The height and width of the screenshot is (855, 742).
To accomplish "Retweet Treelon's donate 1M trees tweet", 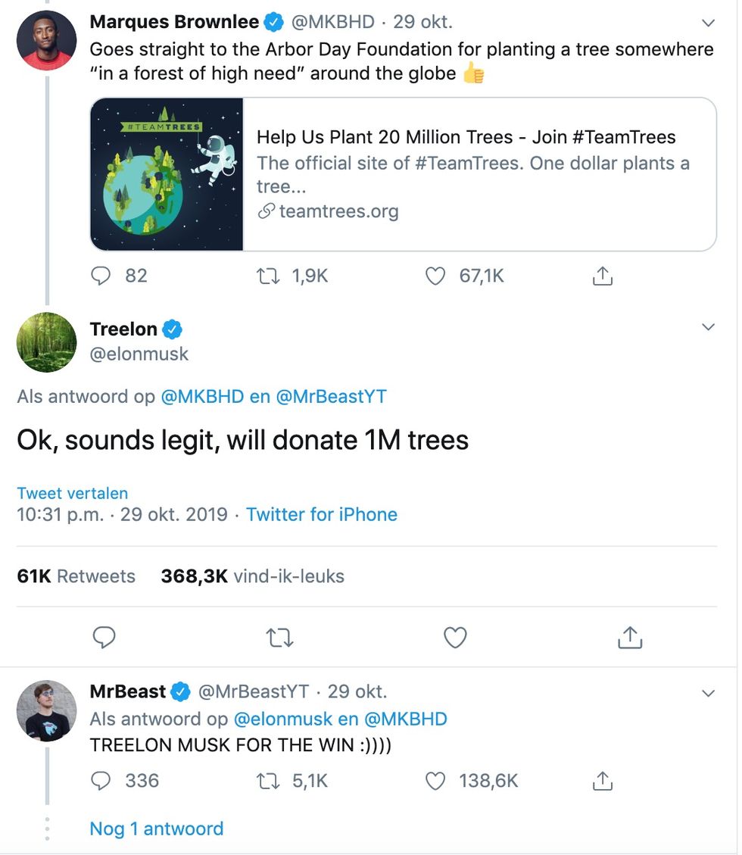I will coord(279,637).
